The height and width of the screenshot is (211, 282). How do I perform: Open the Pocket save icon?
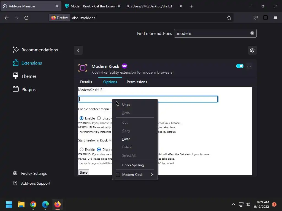point(255,18)
